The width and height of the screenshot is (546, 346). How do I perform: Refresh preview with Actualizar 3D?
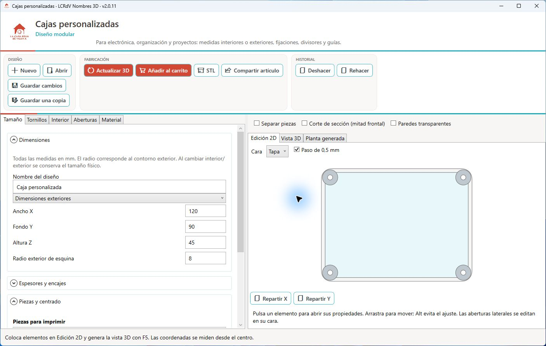click(x=108, y=71)
